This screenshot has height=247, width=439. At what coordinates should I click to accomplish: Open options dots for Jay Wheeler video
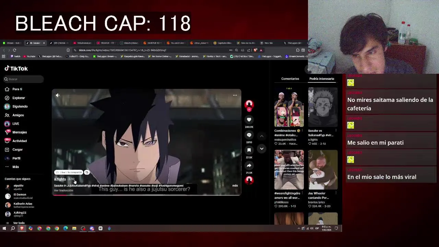[x=336, y=193]
